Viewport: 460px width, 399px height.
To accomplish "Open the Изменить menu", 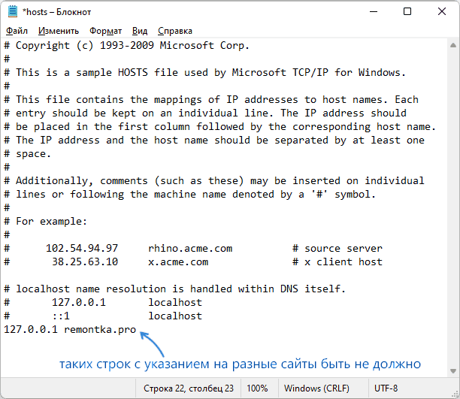I will coord(59,31).
